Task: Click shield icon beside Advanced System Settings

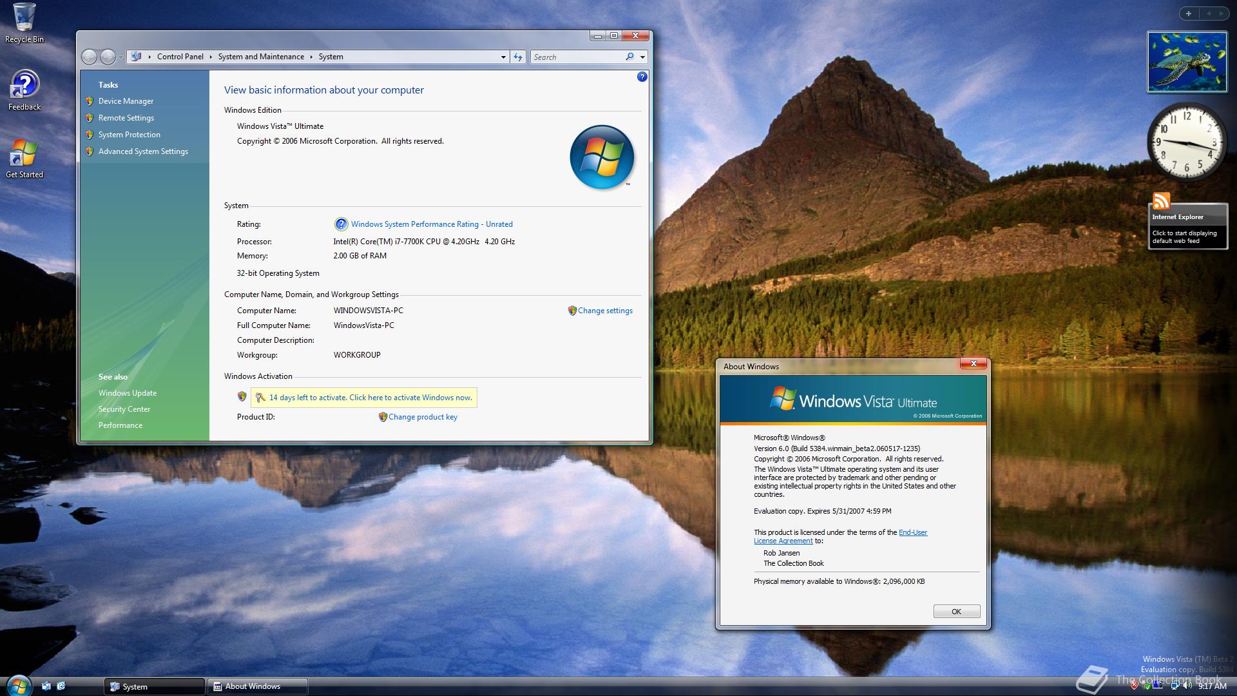Action: [x=90, y=151]
